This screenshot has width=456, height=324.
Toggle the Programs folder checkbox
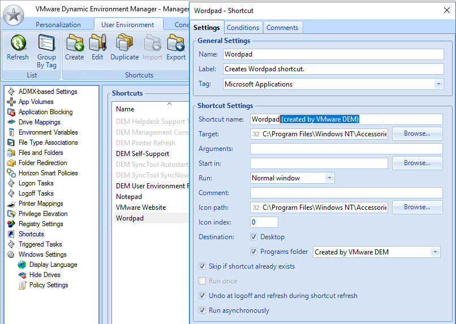(x=253, y=252)
